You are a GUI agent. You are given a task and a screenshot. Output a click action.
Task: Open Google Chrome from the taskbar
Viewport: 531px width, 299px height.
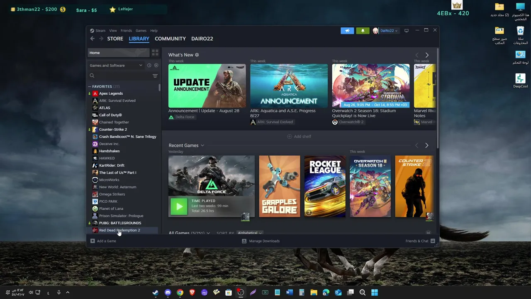tap(180, 292)
